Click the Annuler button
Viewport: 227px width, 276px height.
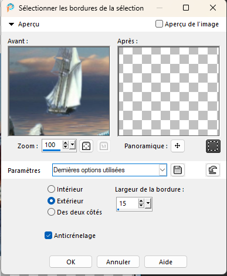[118, 262]
